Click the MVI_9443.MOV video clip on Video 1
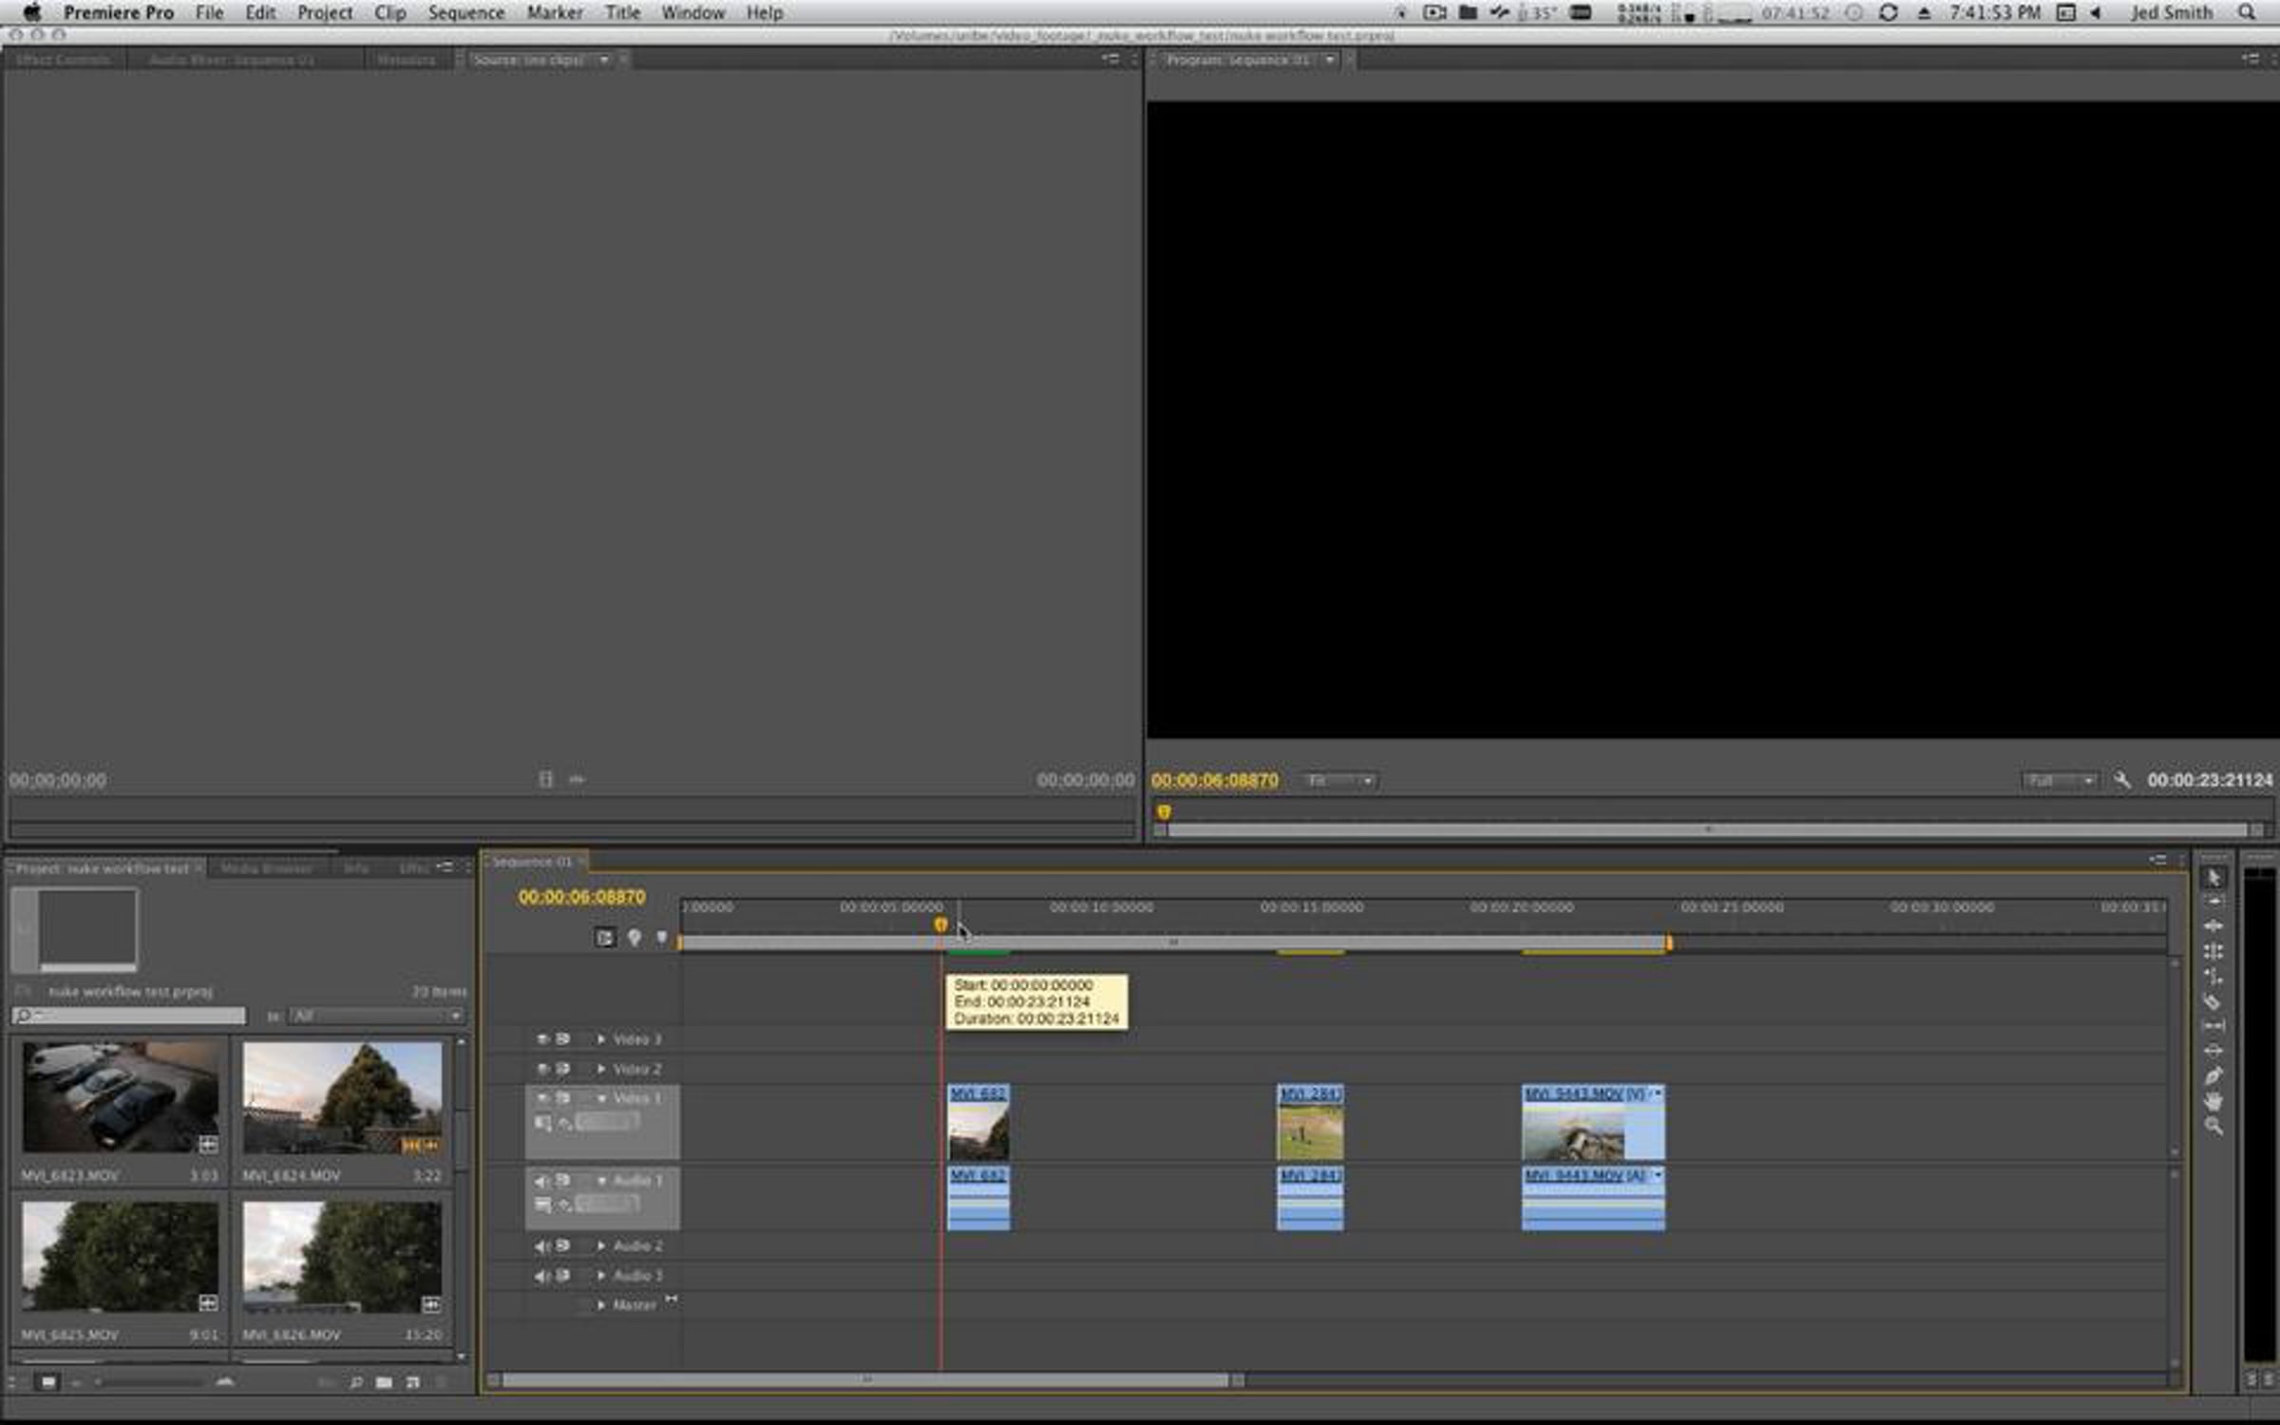The width and height of the screenshot is (2280, 1425). click(1593, 1122)
